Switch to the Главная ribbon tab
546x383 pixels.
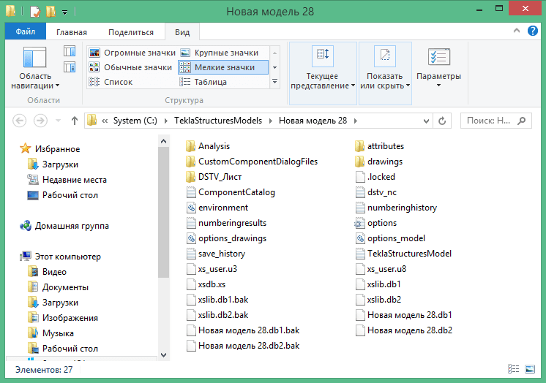72,32
